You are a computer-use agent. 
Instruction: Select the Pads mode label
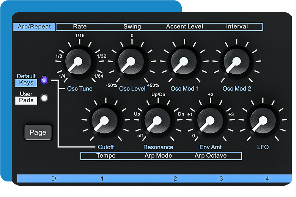pos(26,100)
